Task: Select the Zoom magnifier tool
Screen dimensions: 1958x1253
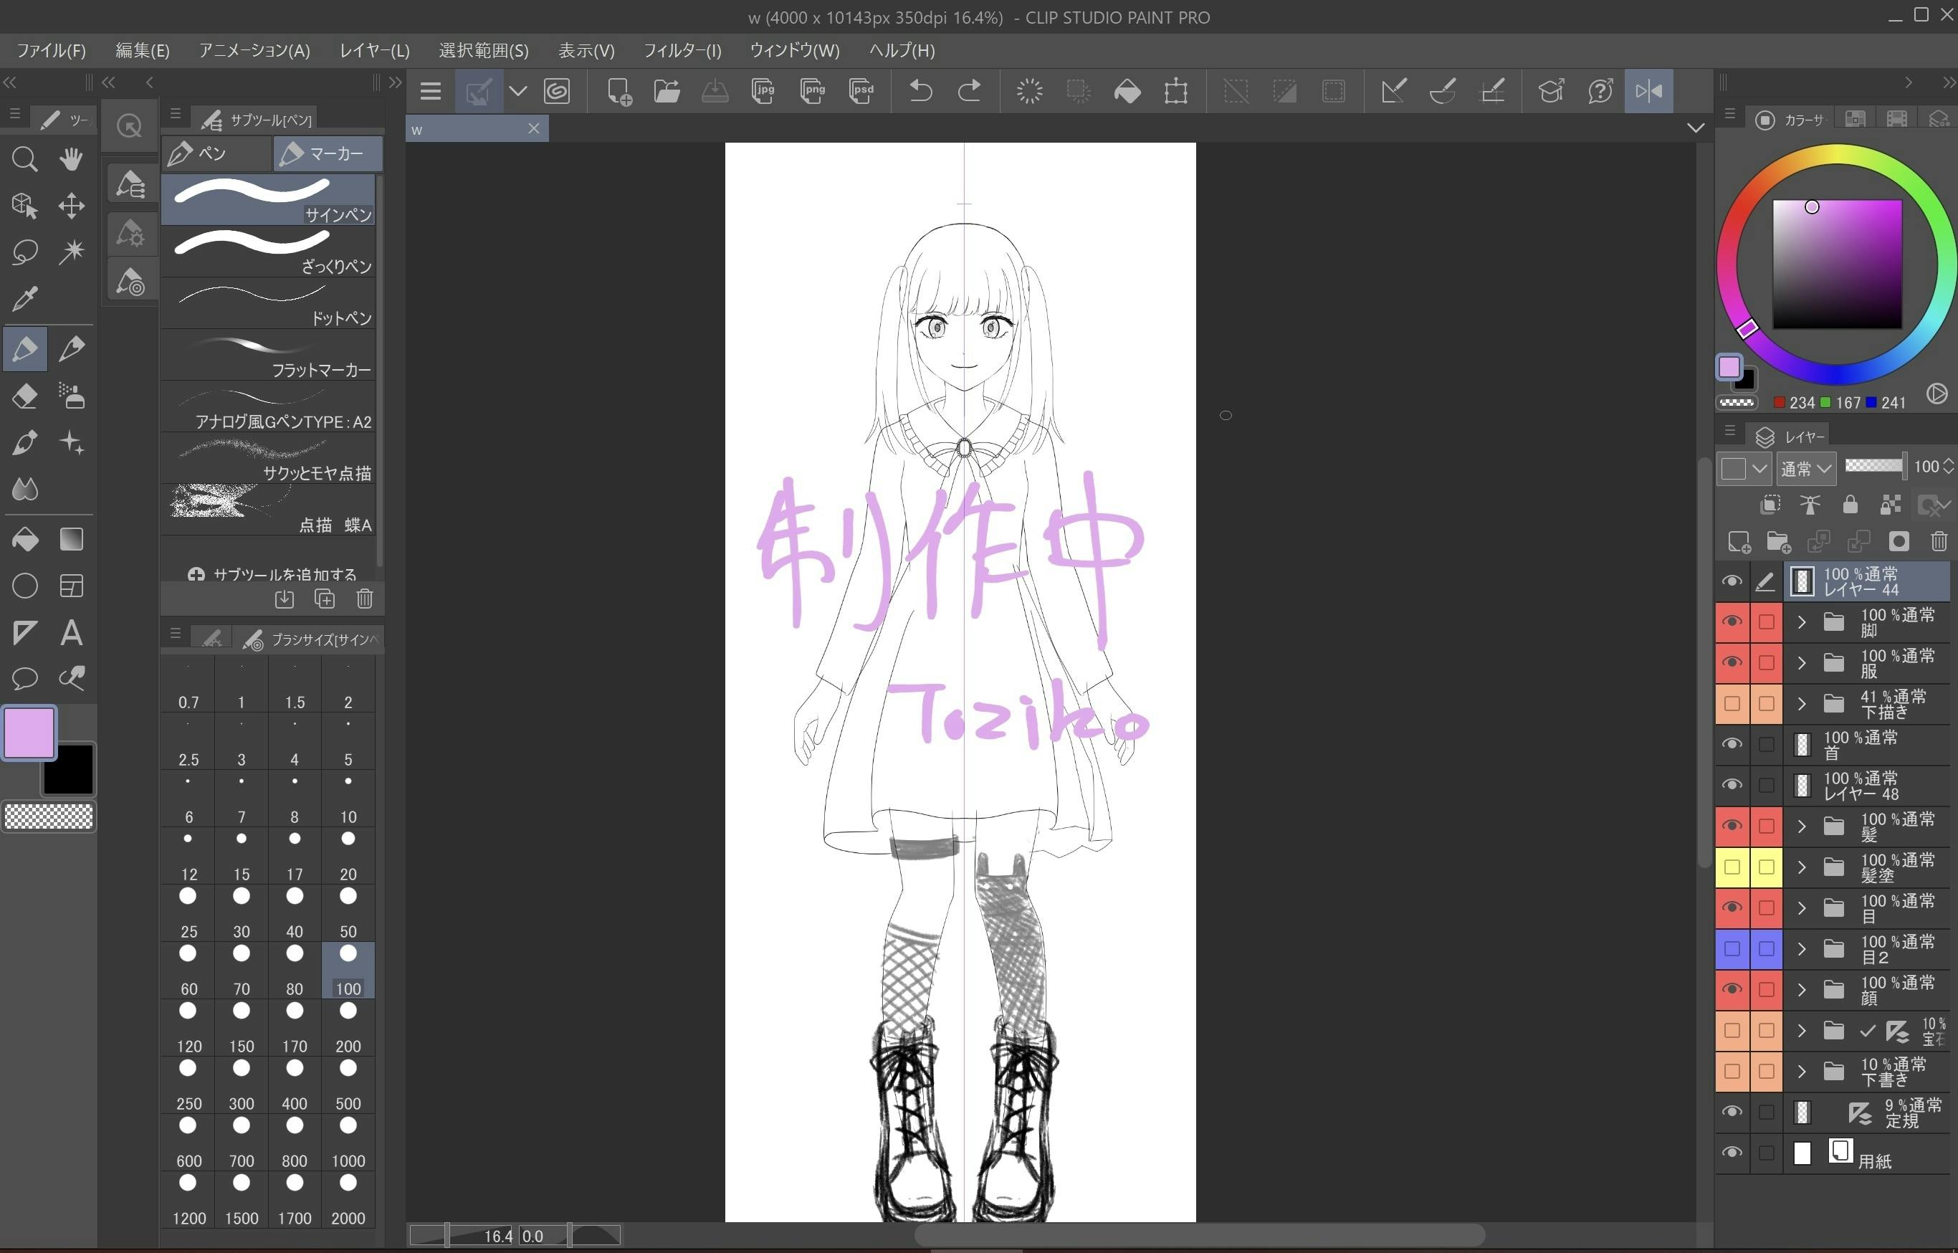Action: (x=24, y=158)
